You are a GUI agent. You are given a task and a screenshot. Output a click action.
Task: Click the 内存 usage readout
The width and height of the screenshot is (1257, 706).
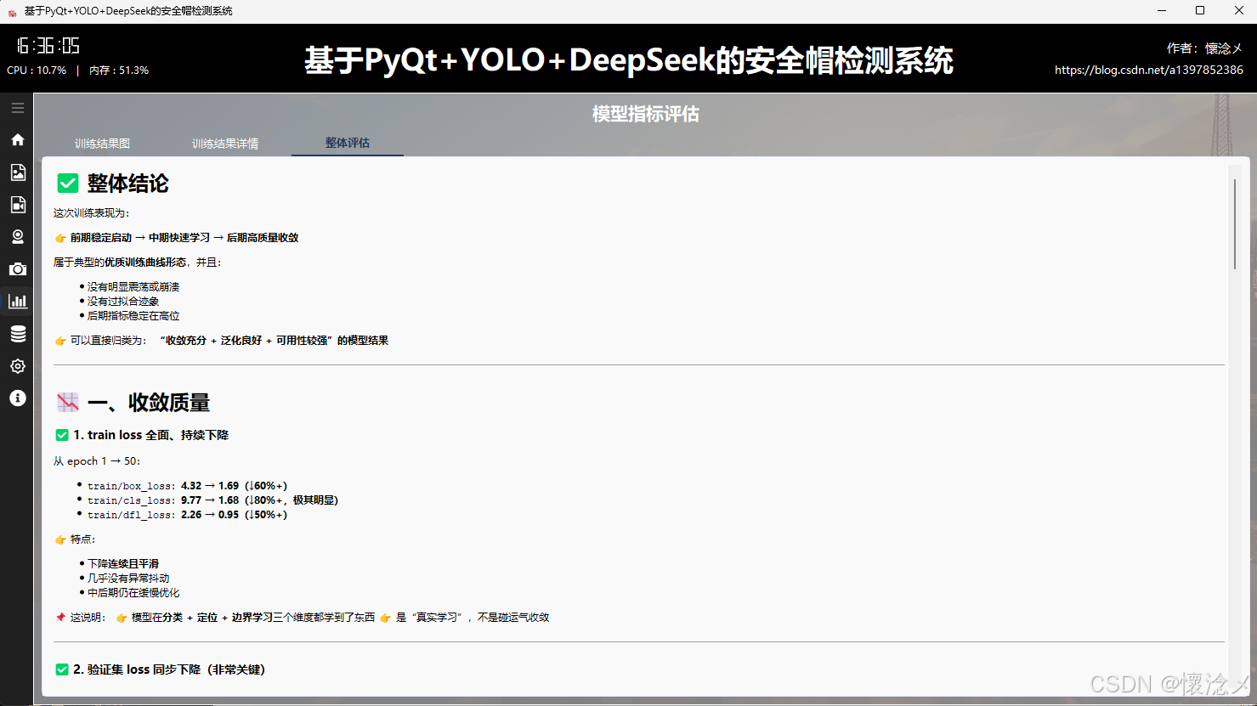119,71
